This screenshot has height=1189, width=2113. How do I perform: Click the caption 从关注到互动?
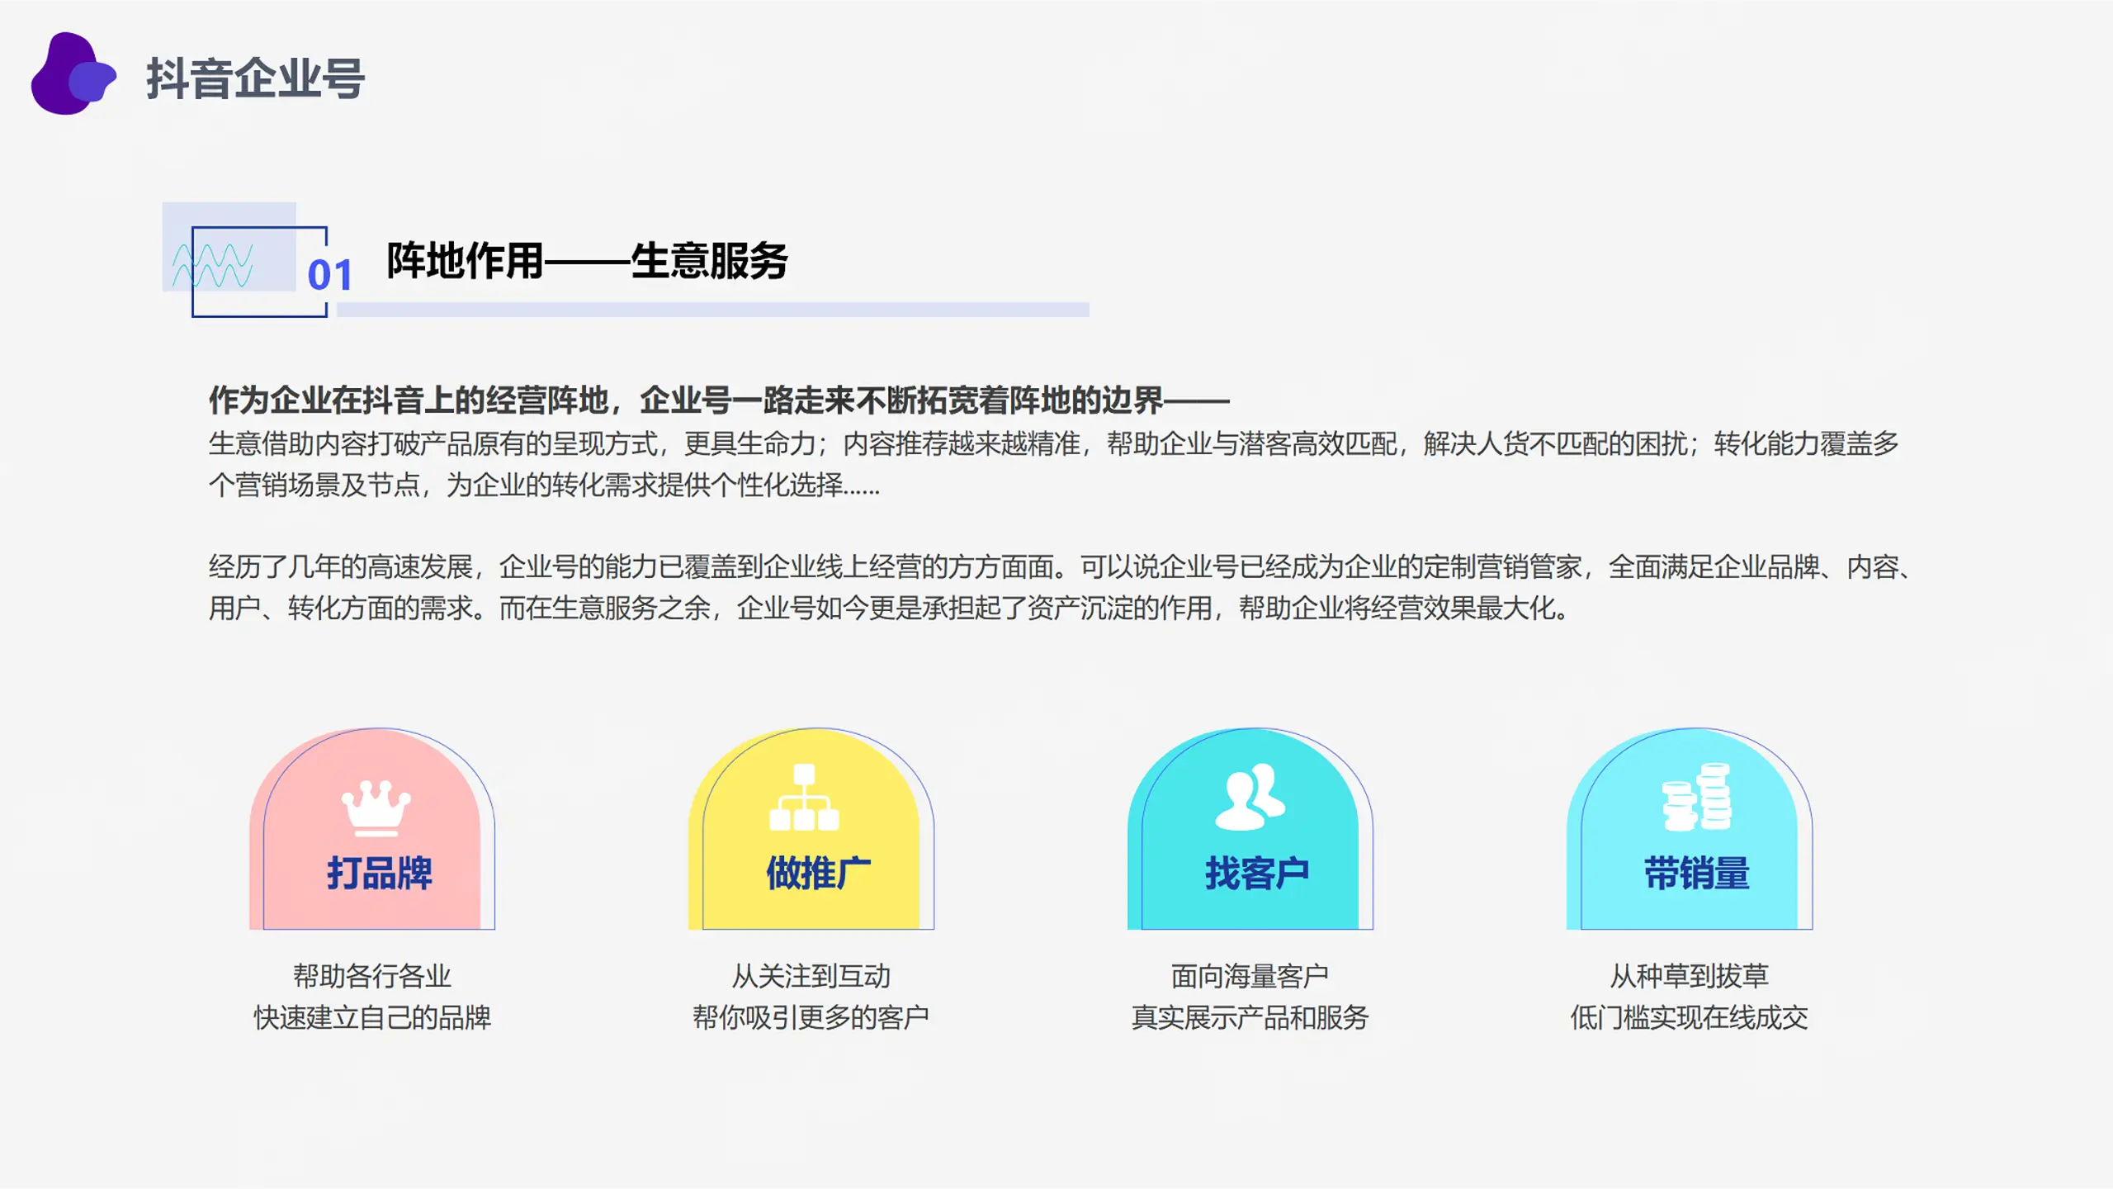pyautogui.click(x=811, y=976)
